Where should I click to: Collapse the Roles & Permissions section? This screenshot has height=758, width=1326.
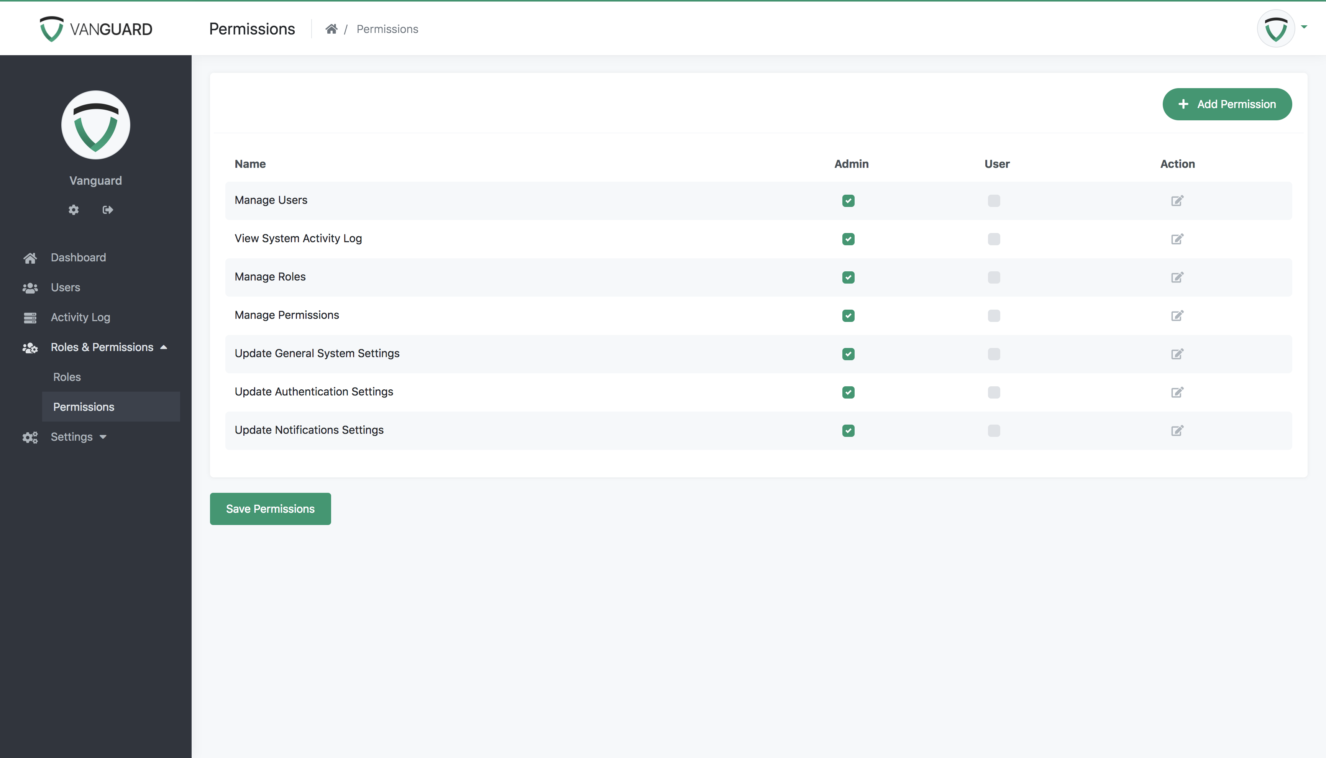pyautogui.click(x=164, y=347)
